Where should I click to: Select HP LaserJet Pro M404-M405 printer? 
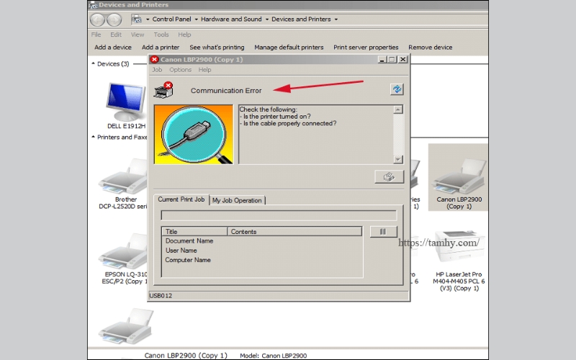point(459,260)
